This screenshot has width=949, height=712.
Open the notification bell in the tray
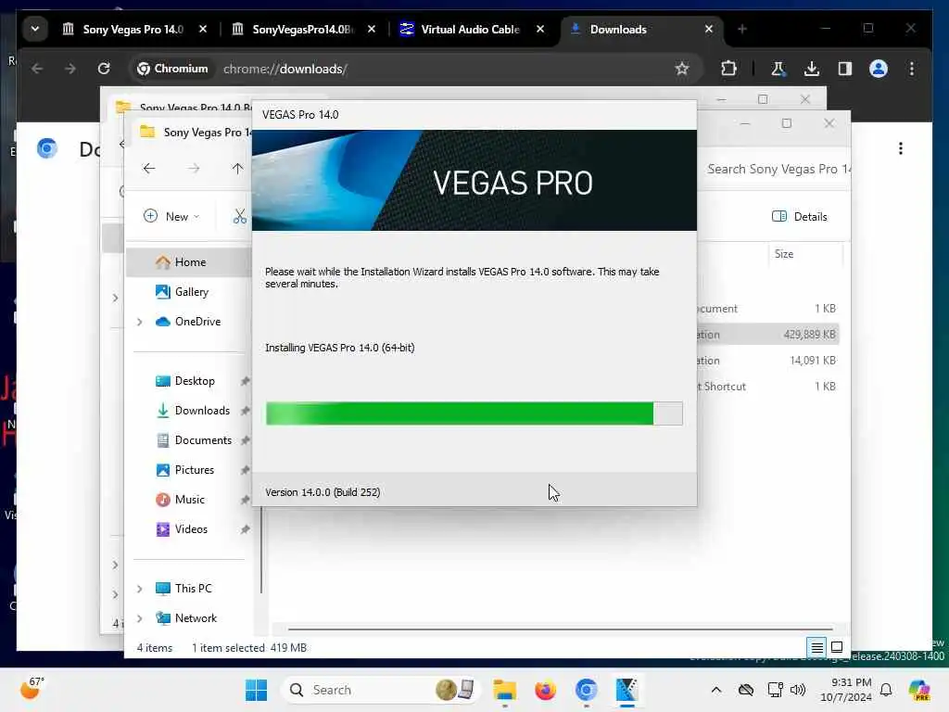point(886,690)
